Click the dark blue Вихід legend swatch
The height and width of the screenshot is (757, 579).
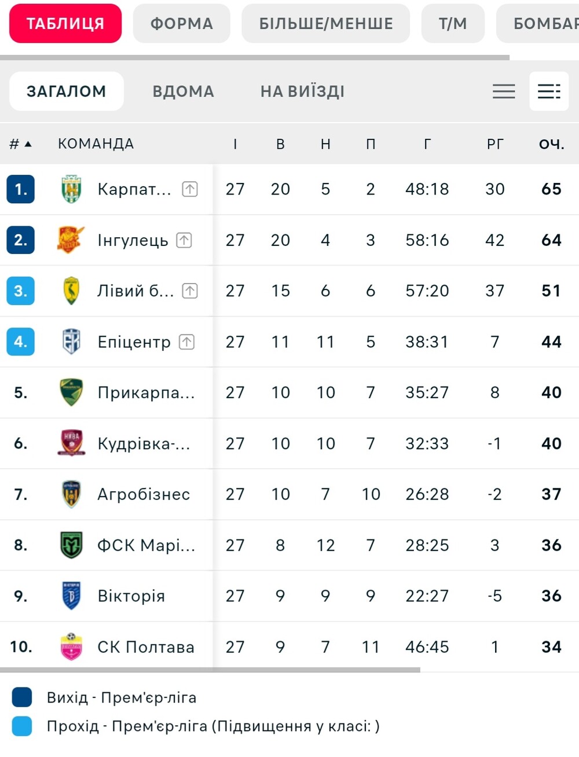click(x=22, y=697)
